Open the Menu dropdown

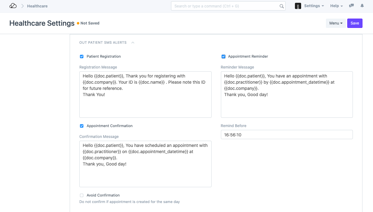click(336, 23)
